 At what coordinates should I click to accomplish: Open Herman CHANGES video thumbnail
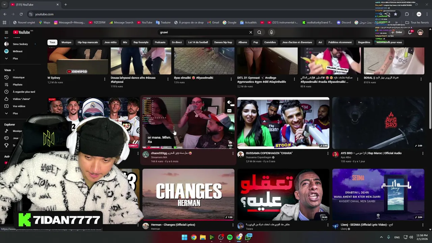(188, 194)
